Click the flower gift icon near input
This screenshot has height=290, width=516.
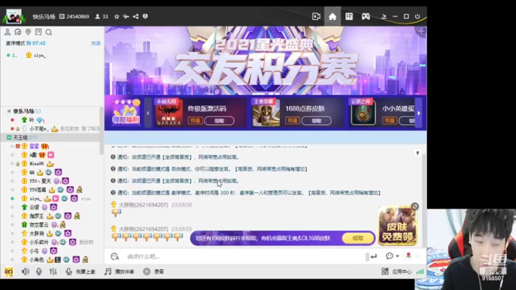(408, 255)
